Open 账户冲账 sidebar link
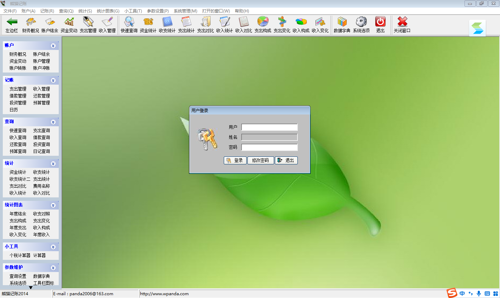The height and width of the screenshot is (298, 500). [x=41, y=68]
